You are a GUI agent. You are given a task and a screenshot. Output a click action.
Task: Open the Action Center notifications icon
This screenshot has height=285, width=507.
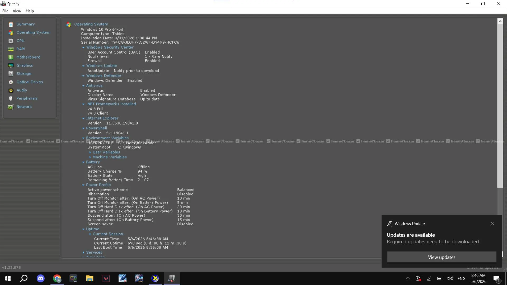(496, 278)
